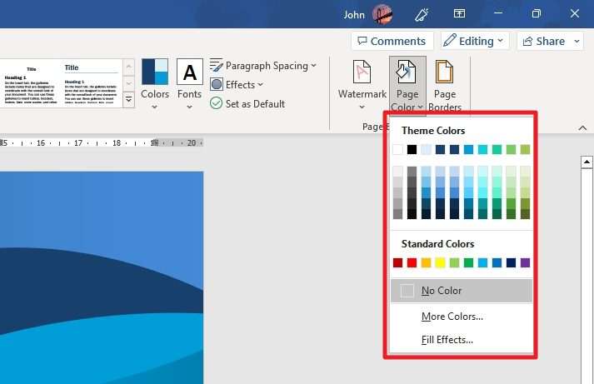This screenshot has width=594, height=384.
Task: Click the coming soon pen icon
Action: pyautogui.click(x=422, y=14)
